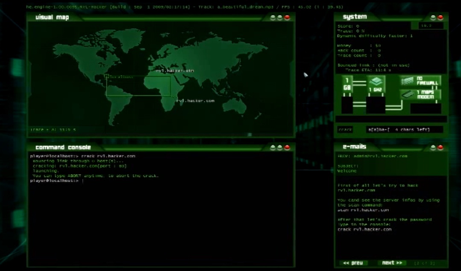Image resolution: width=461 pixels, height=271 pixels.
Task: Click console line 'cracking: rv1.hacker.com[port : 80]'
Action: pyautogui.click(x=79, y=166)
